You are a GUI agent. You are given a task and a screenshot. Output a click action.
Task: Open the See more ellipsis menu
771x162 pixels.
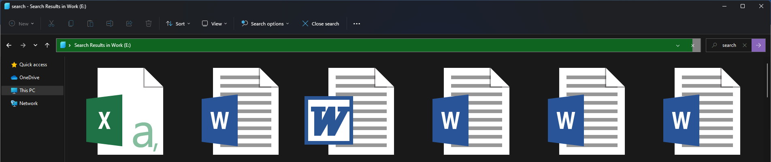click(357, 24)
